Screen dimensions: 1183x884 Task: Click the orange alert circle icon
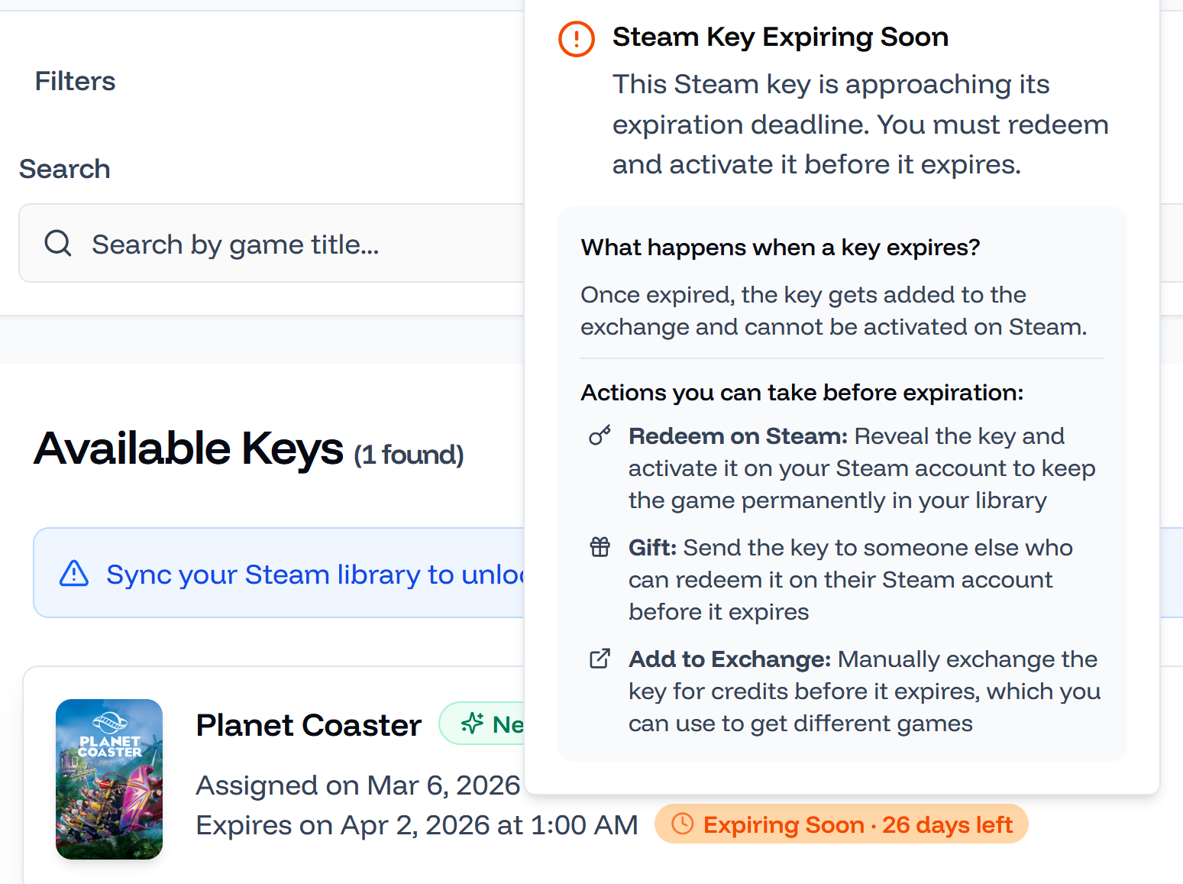pyautogui.click(x=577, y=38)
